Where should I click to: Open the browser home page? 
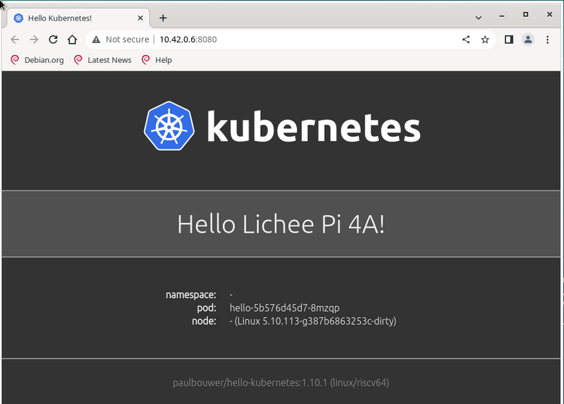click(73, 39)
